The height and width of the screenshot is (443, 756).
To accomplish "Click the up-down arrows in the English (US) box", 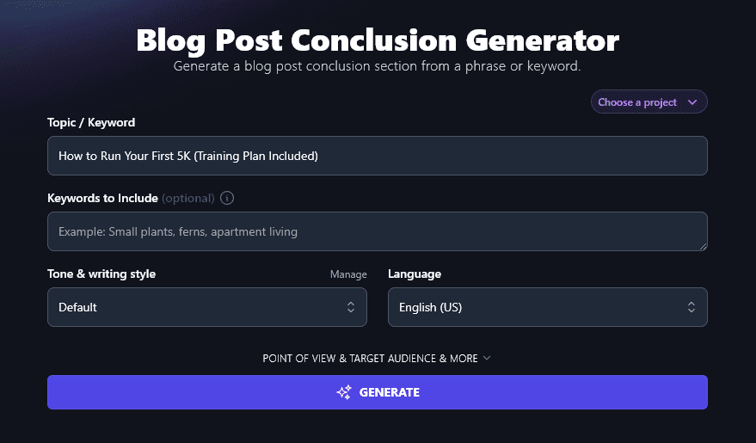I will (691, 307).
